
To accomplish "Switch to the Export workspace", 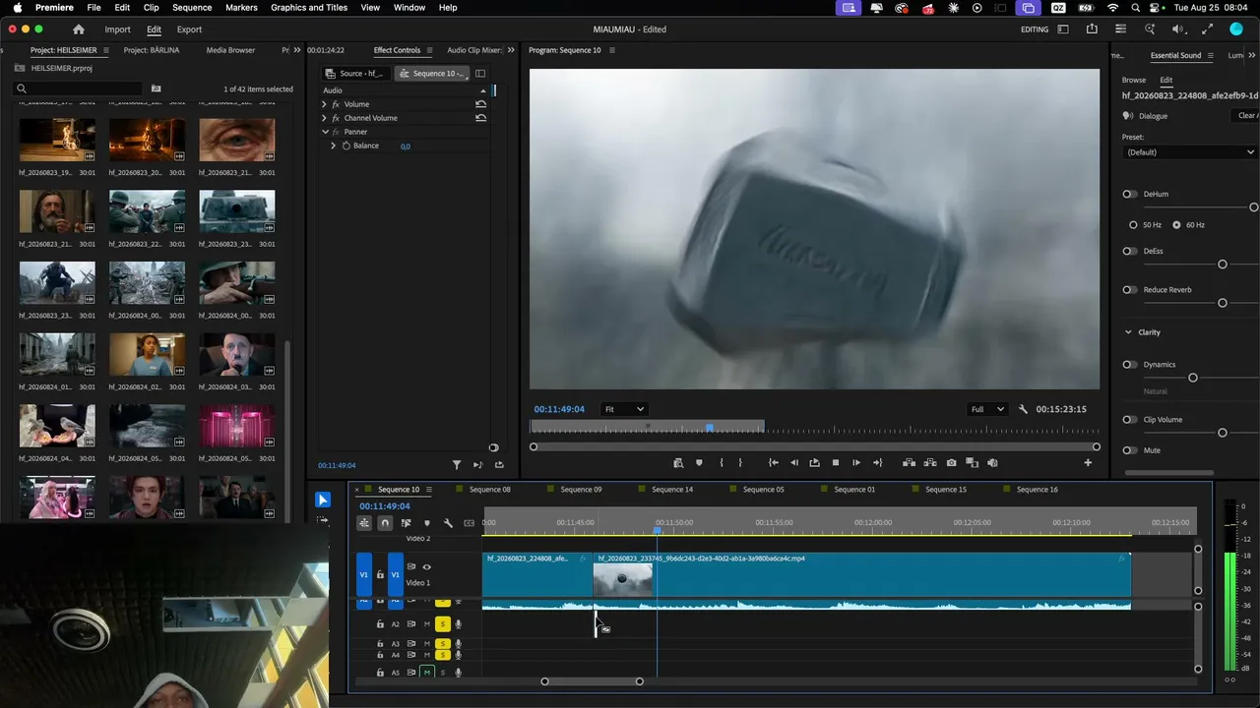I will coord(189,29).
